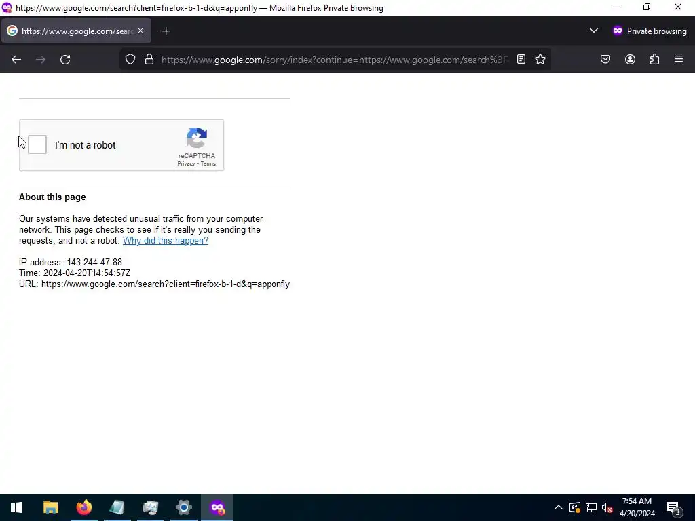The image size is (695, 521).
Task: Click the Private browsing indicator
Action: pyautogui.click(x=650, y=31)
